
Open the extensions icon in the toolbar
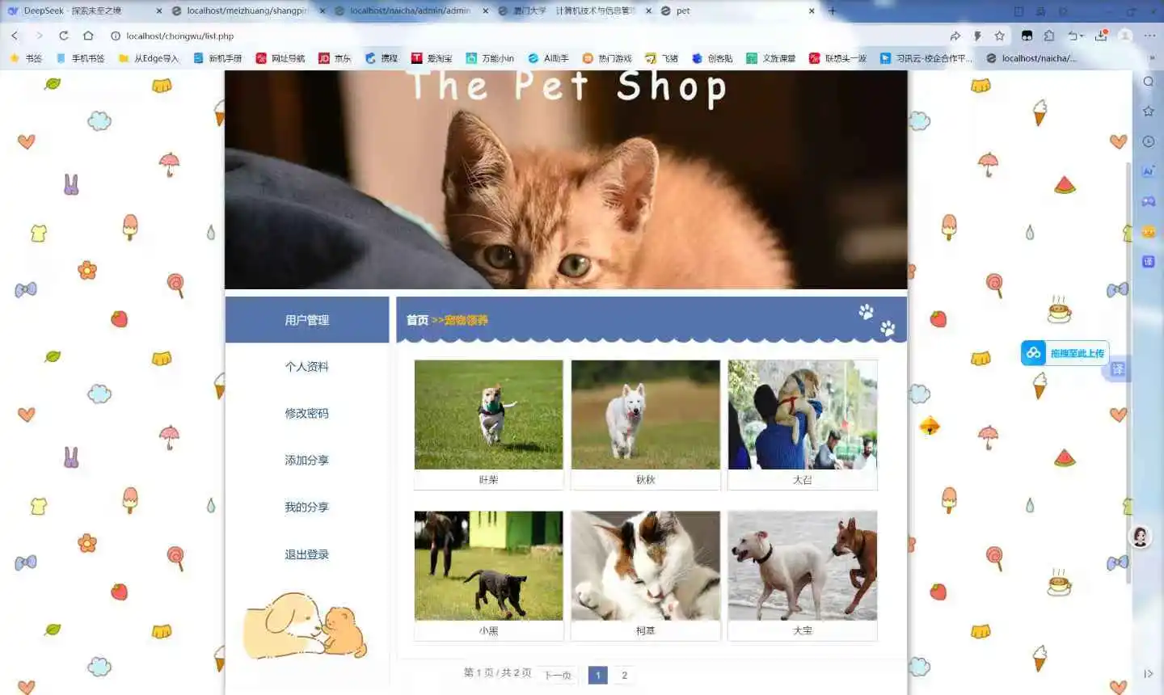point(1048,36)
